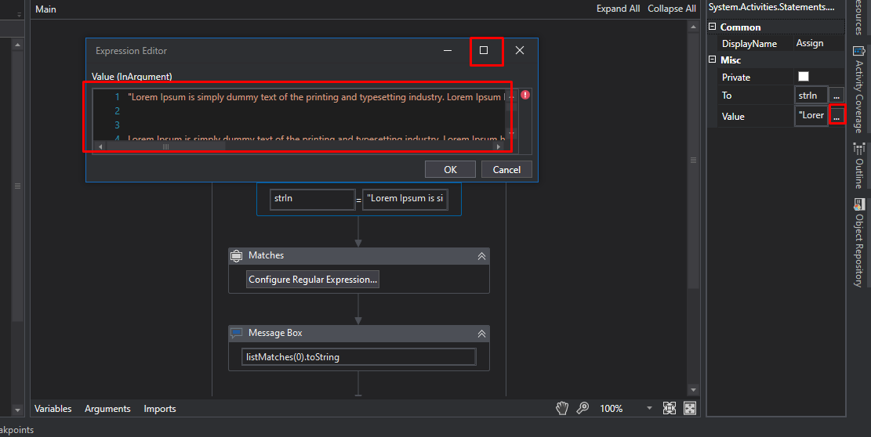Open the Variables panel tab
The image size is (871, 437).
(x=53, y=409)
